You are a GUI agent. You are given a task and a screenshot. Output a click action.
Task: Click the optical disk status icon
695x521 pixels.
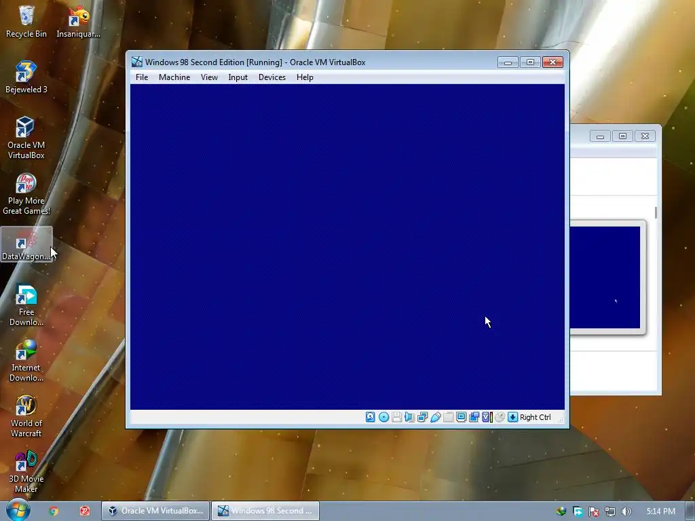384,417
